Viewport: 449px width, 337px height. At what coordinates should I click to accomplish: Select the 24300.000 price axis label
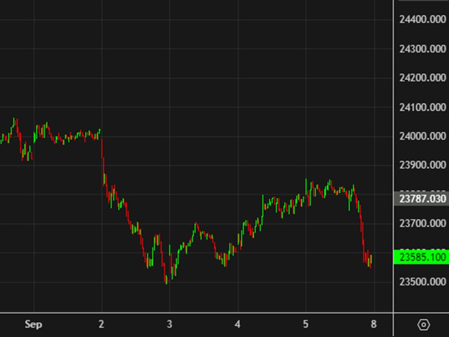(422, 49)
